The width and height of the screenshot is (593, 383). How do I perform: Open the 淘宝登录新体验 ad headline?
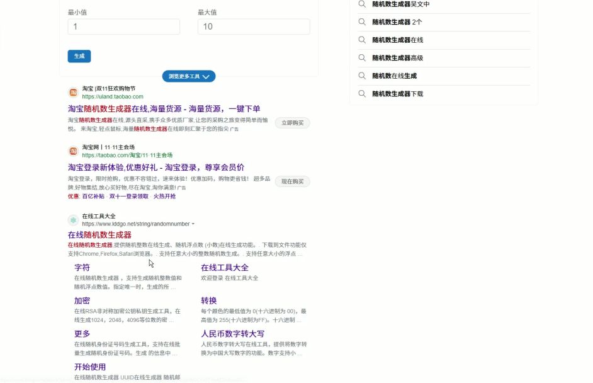click(x=156, y=168)
